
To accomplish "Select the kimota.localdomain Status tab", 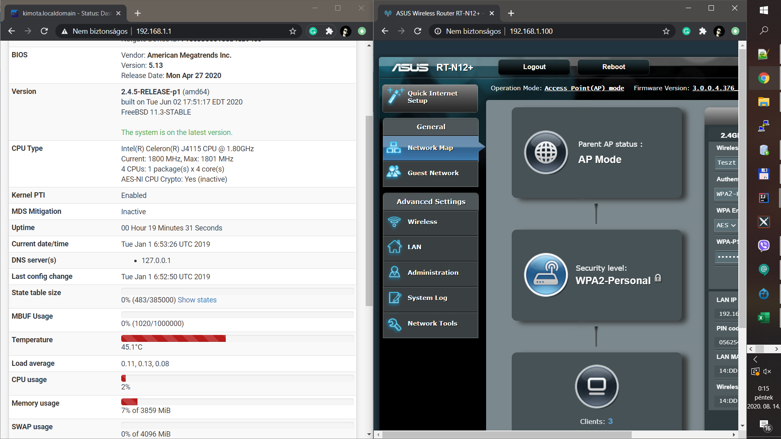I will 65,13.
